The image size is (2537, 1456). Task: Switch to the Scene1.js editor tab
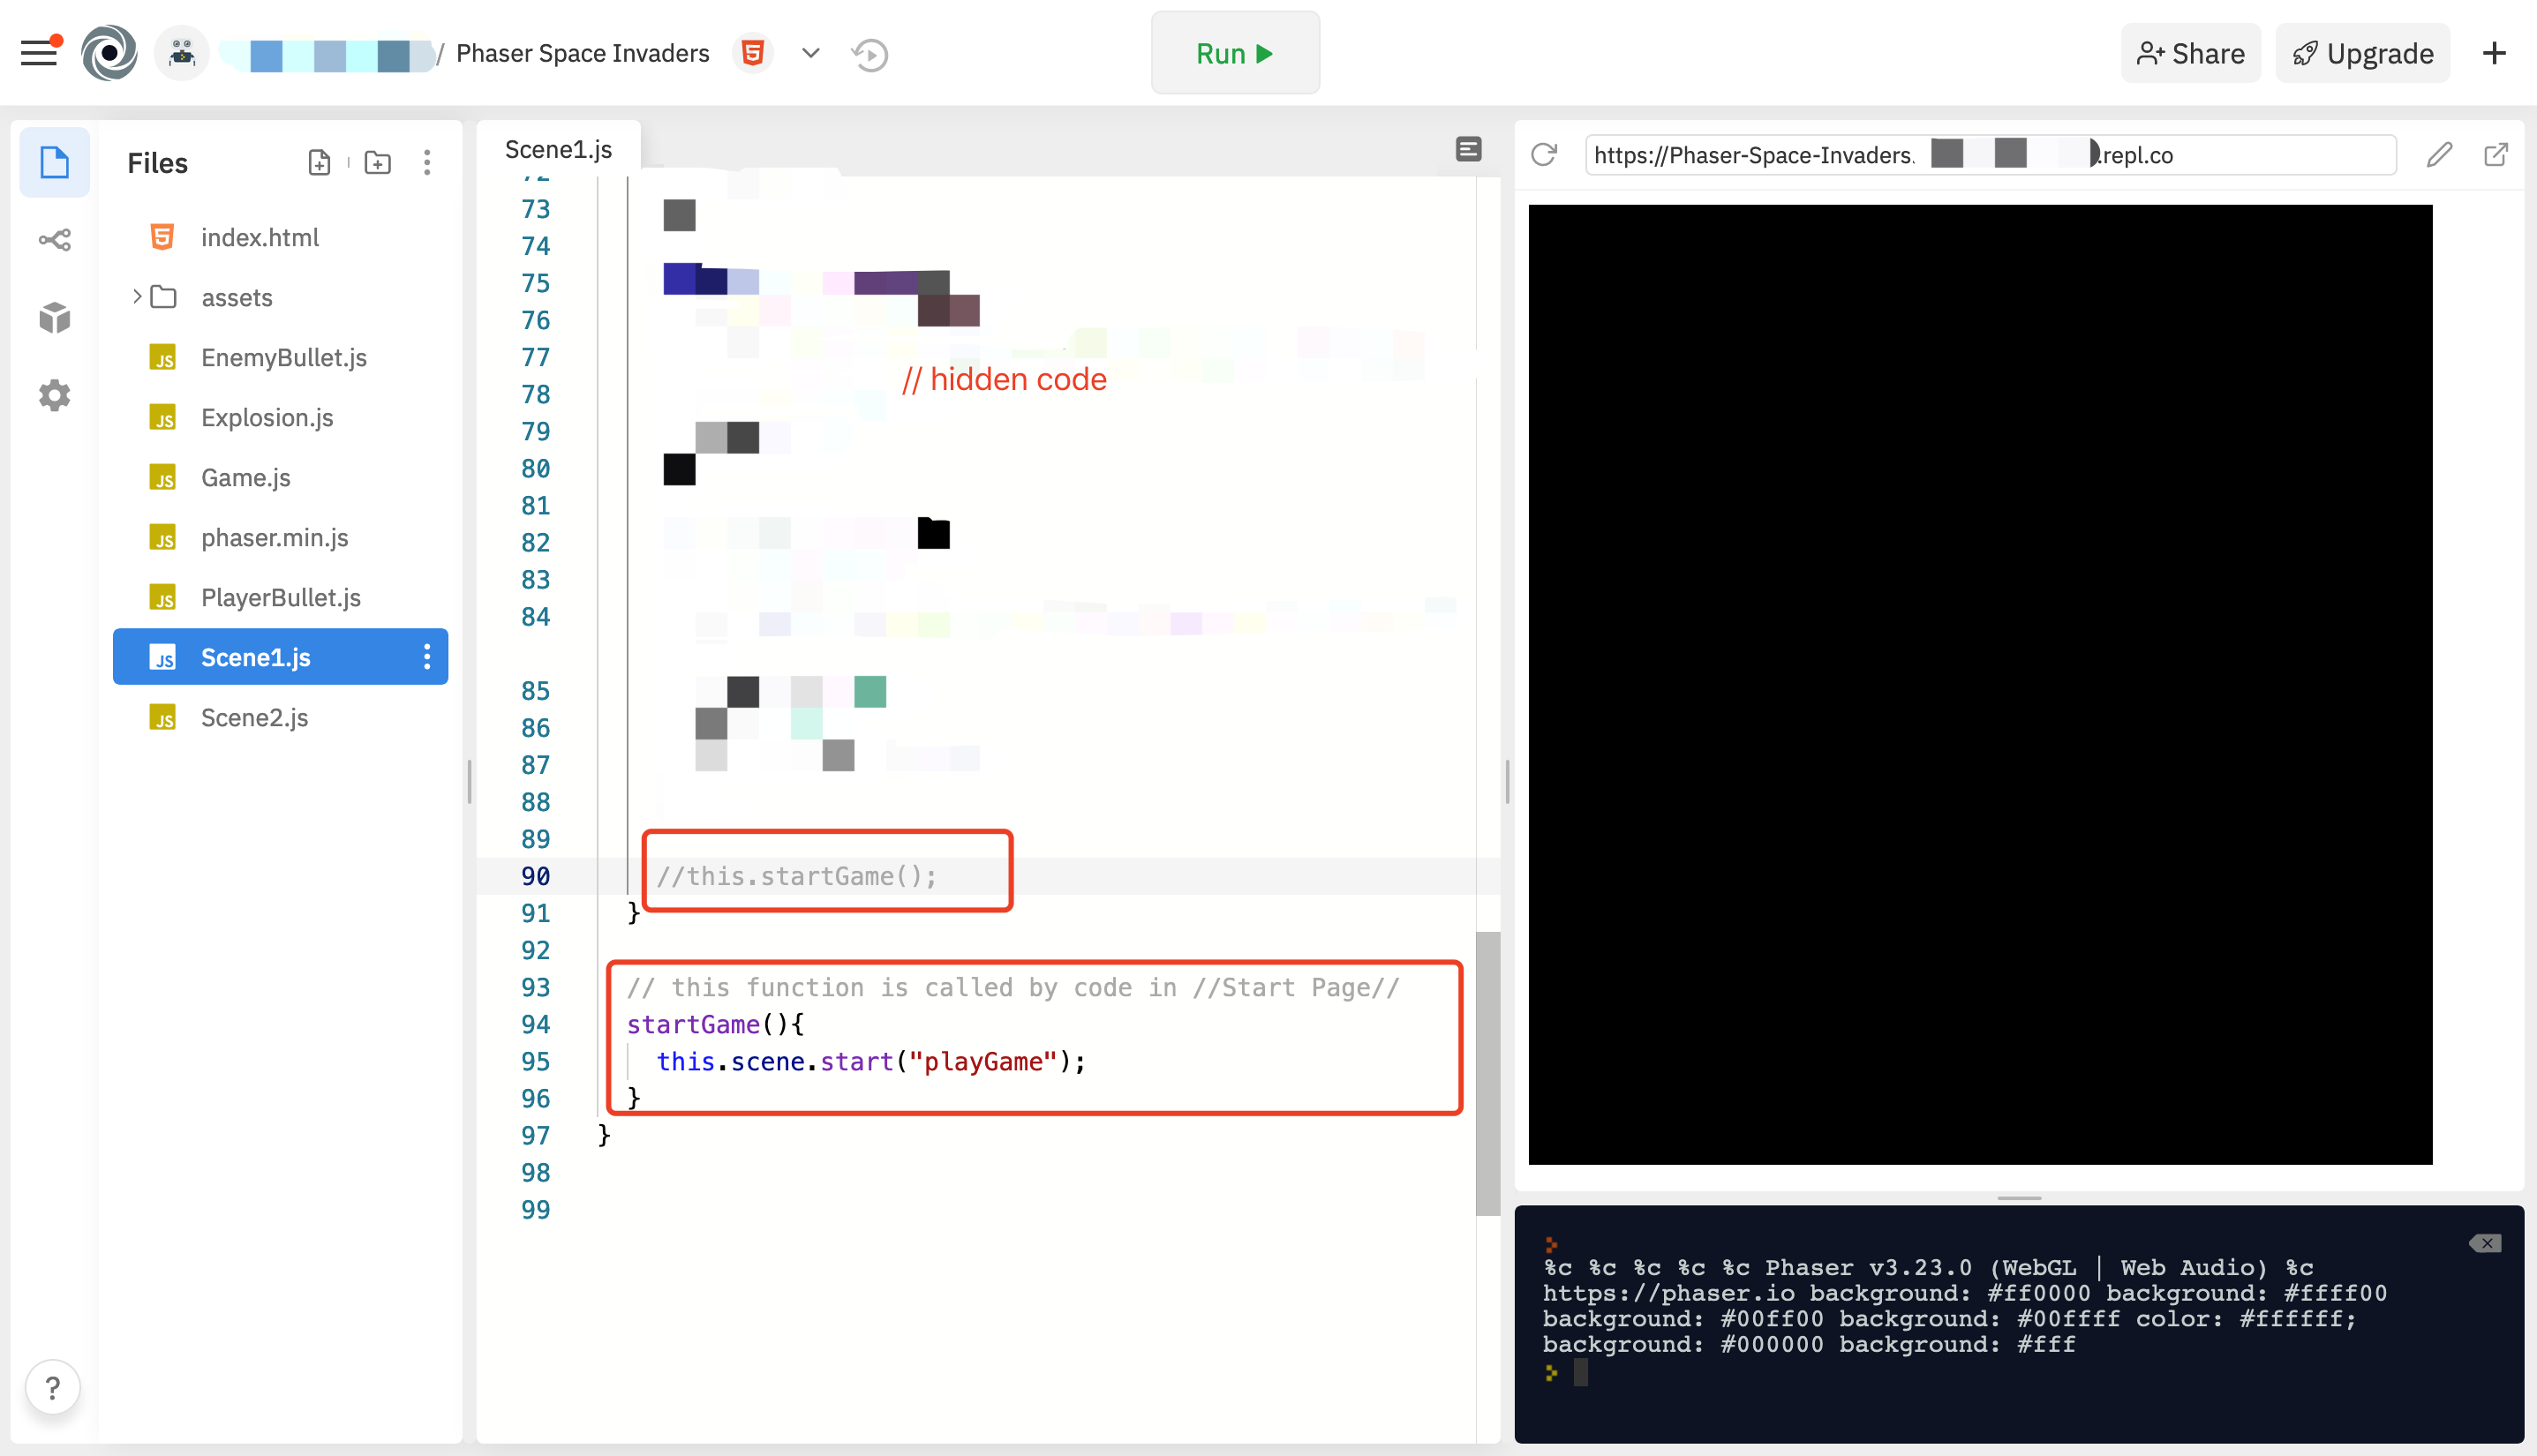[x=558, y=150]
